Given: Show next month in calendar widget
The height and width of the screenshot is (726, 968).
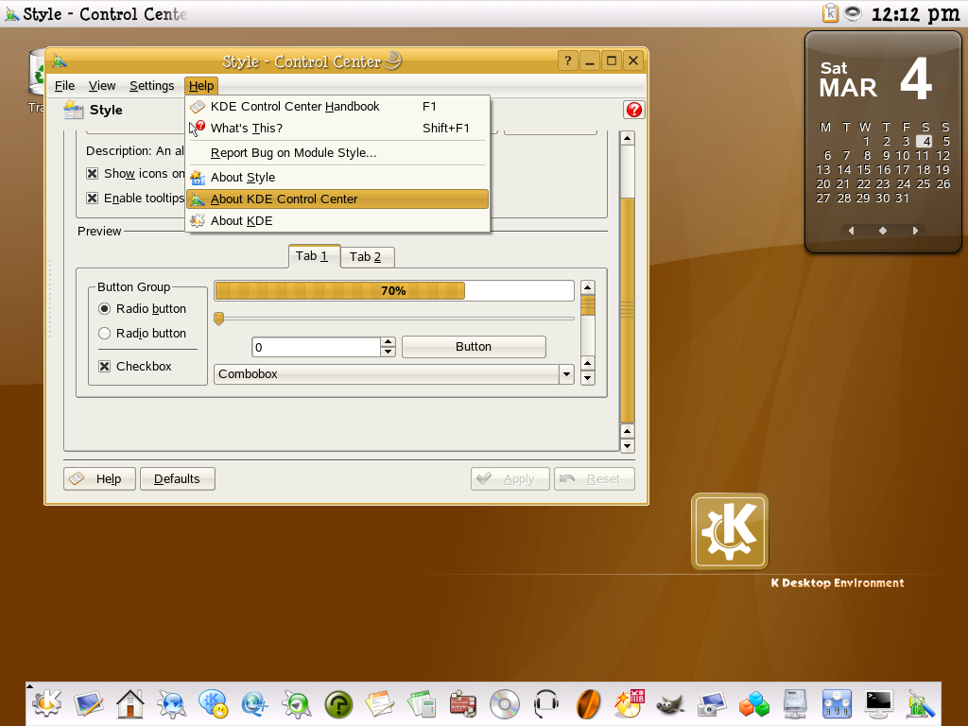Looking at the screenshot, I should (915, 231).
